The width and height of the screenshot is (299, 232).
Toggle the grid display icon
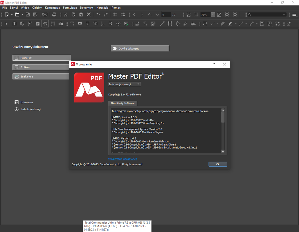[115, 14]
